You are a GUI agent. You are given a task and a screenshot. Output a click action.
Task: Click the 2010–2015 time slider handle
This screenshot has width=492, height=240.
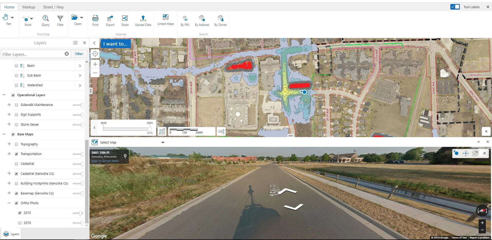click(150, 129)
